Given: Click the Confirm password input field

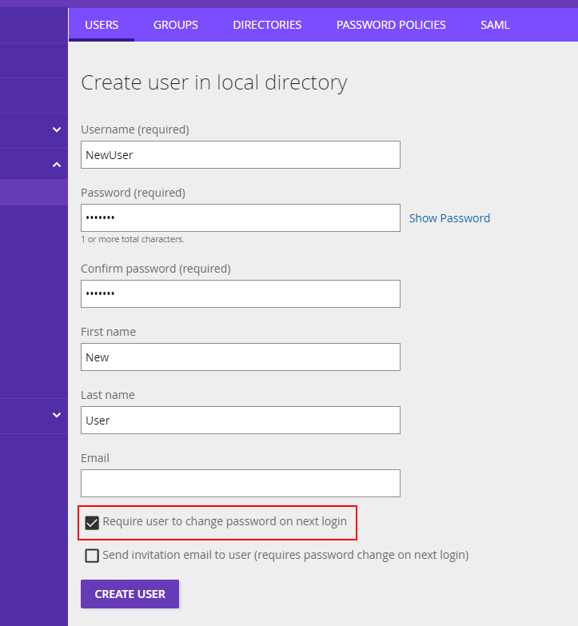Looking at the screenshot, I should pyautogui.click(x=240, y=294).
